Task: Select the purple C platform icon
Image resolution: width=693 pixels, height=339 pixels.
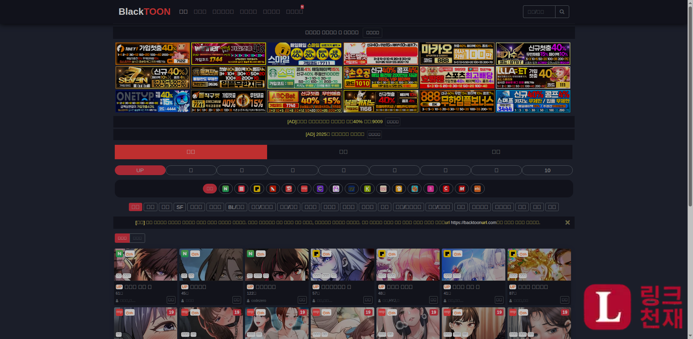Action: point(320,189)
